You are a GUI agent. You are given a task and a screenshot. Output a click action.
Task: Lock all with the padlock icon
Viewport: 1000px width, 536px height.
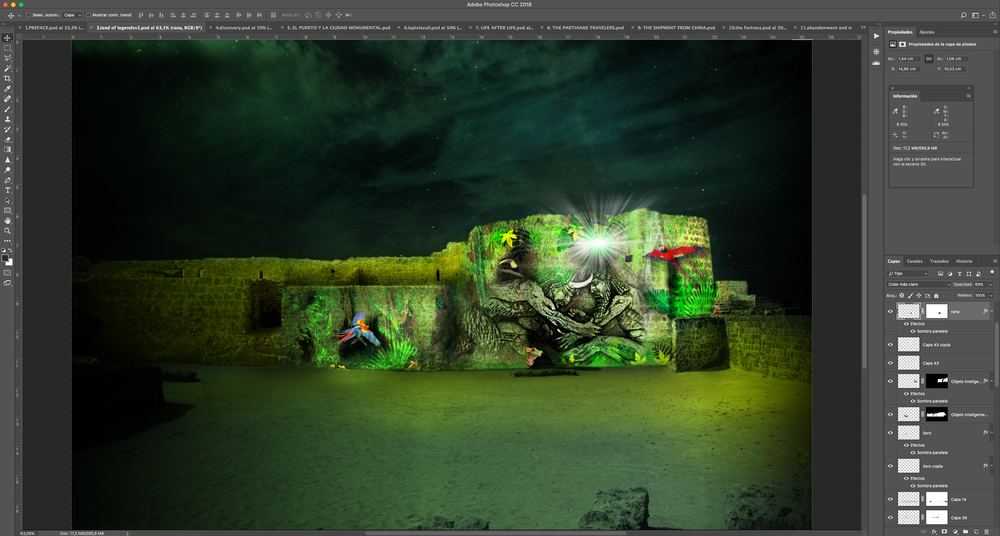(936, 295)
